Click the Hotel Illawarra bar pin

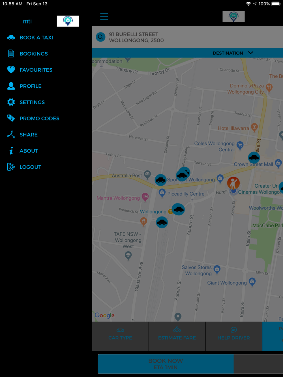254,127
